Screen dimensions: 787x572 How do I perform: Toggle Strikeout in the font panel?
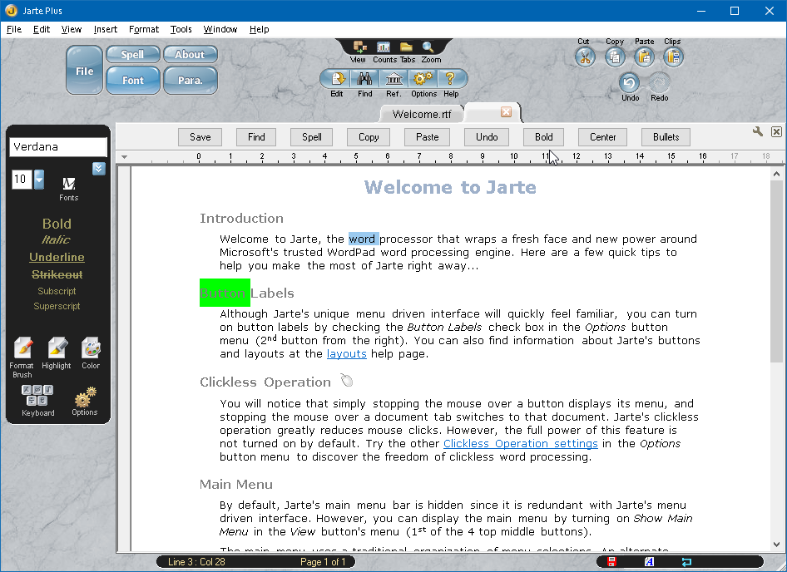click(57, 274)
